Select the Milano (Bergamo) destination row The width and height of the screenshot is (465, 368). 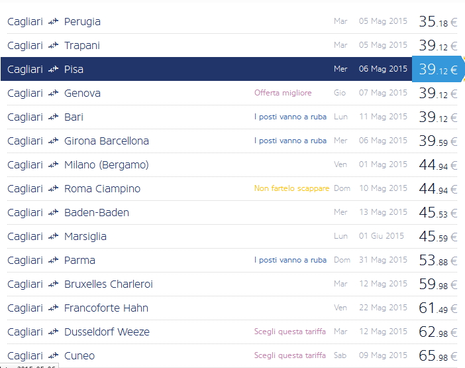pos(106,165)
